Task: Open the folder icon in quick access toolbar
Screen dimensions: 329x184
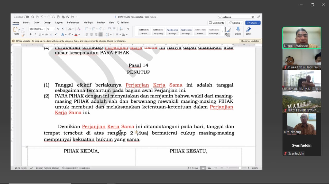Action: click(x=72, y=17)
